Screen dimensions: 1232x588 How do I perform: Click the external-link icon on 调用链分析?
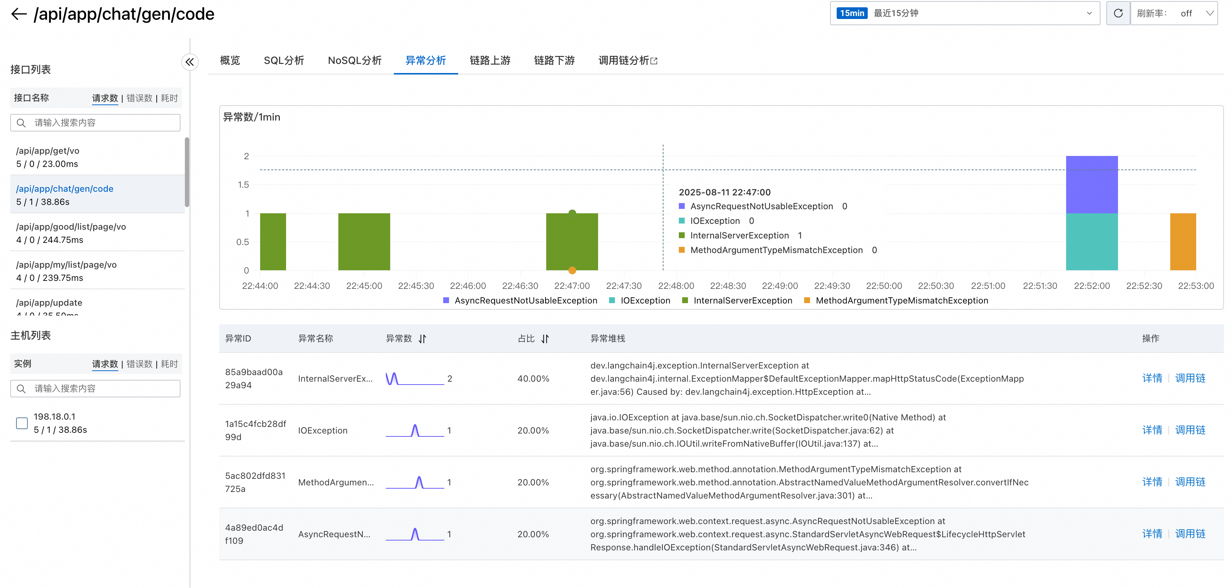[654, 61]
